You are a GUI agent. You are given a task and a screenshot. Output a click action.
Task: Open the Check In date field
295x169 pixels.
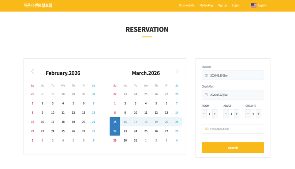tap(233, 76)
